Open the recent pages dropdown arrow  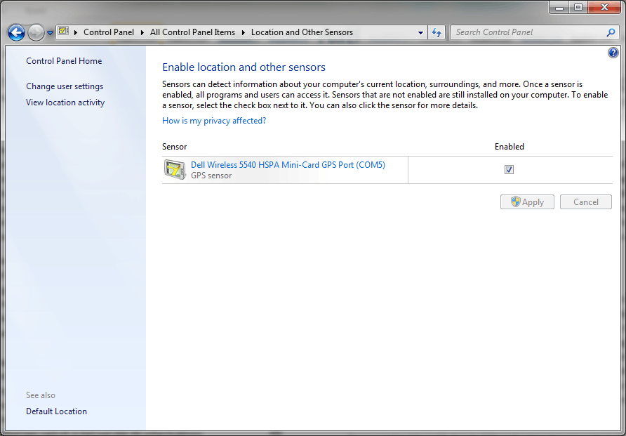(50, 33)
